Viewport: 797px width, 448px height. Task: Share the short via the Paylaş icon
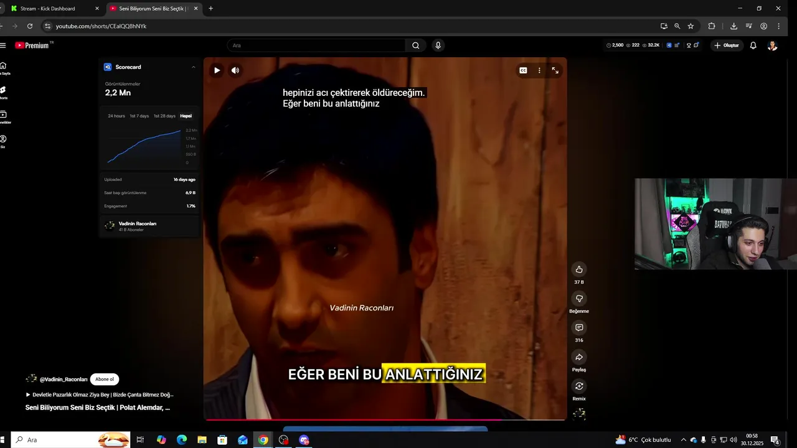coord(579,357)
